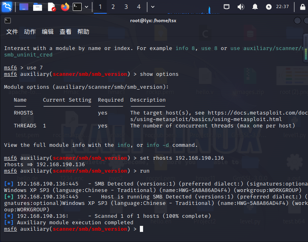
Task: Click the THREADS option name
Action: pyautogui.click(x=25, y=126)
